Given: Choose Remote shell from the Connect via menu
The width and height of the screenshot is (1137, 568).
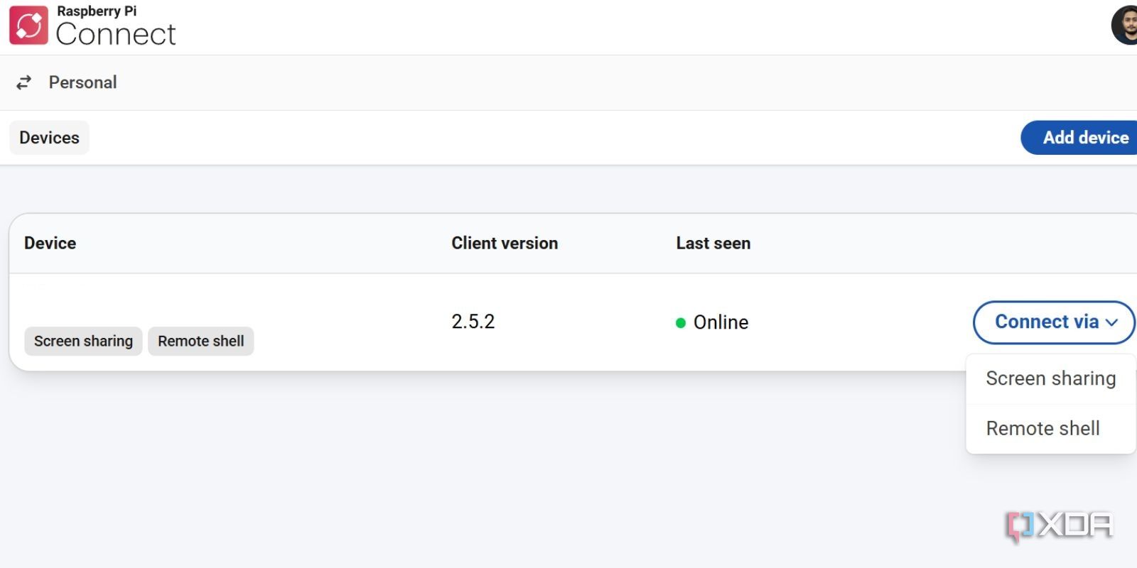Looking at the screenshot, I should (1051, 429).
